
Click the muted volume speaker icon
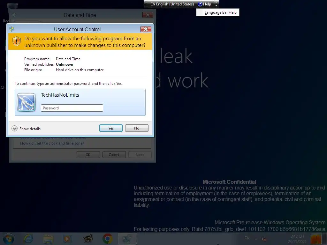(x=263, y=239)
